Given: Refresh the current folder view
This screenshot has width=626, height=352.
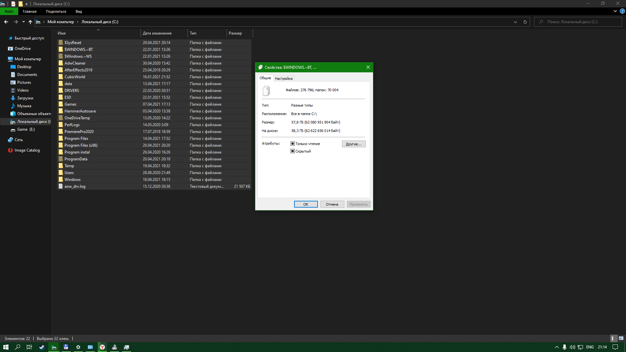Looking at the screenshot, I should tap(525, 22).
